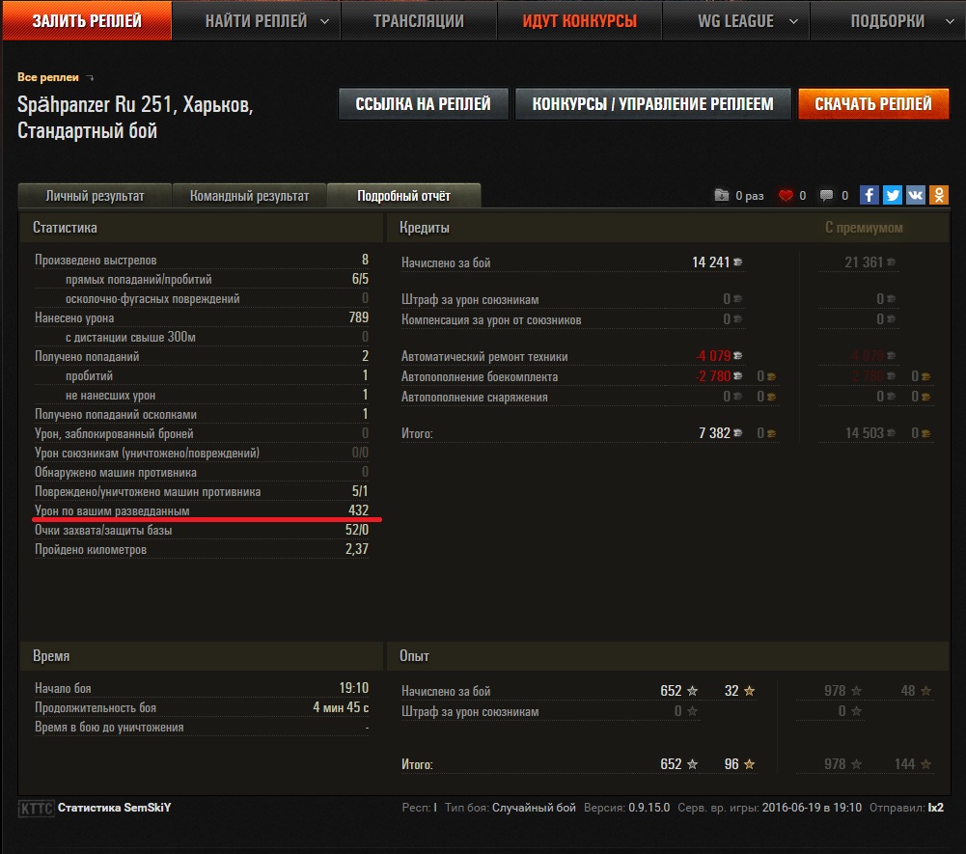
Task: Click the Подборки menu label
Action: click(x=887, y=21)
